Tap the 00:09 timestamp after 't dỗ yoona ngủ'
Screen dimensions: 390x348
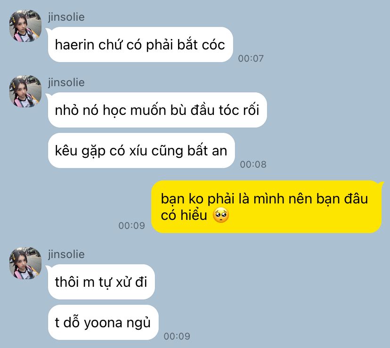(177, 336)
